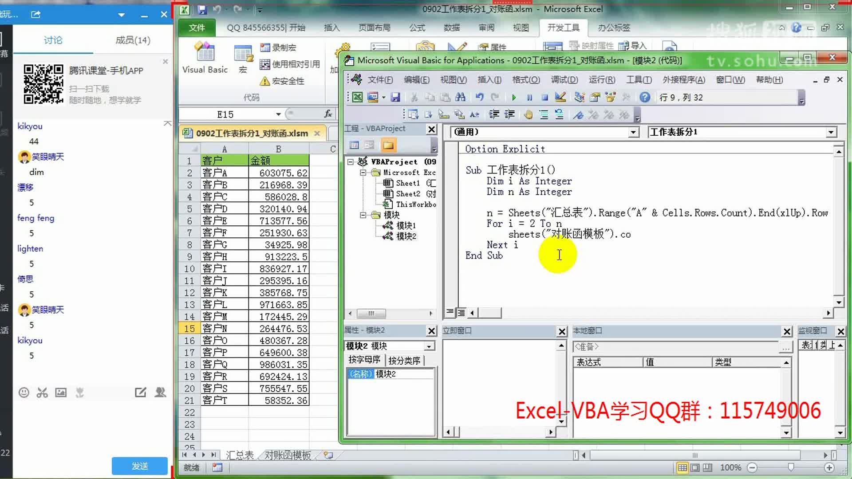
Task: Adjust the Excel zoom slider
Action: tap(791, 467)
